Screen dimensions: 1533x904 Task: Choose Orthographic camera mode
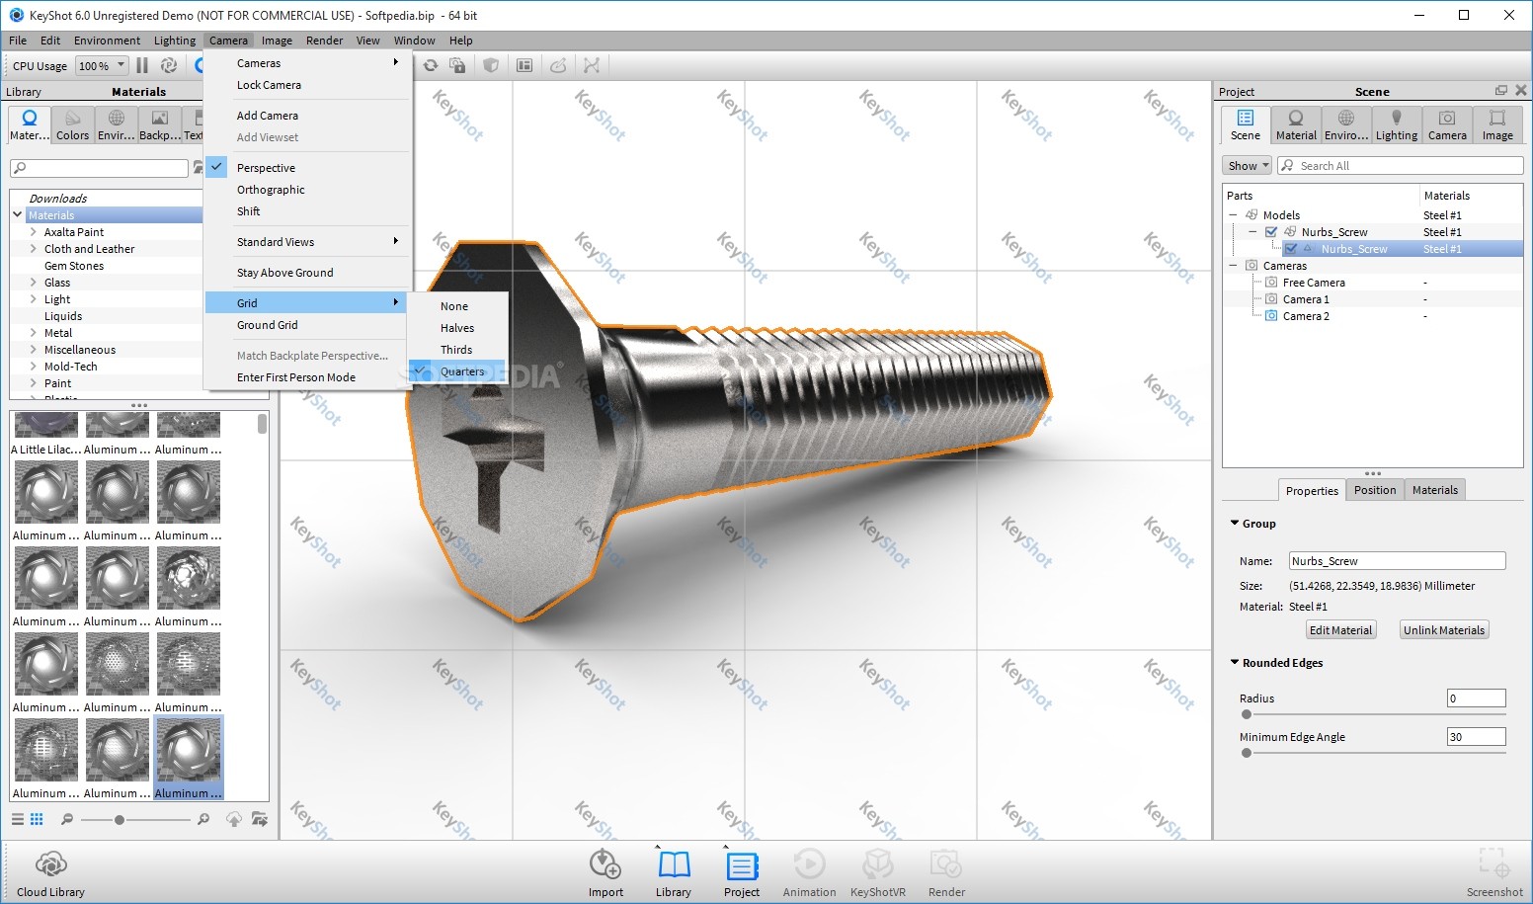coord(271,190)
